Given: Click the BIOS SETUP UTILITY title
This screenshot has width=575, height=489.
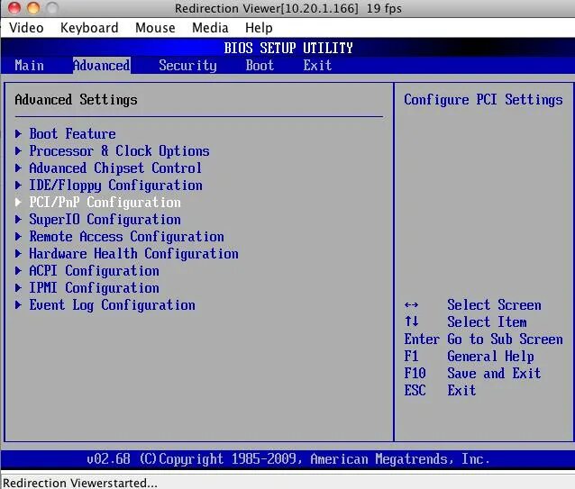Looking at the screenshot, I should (288, 48).
